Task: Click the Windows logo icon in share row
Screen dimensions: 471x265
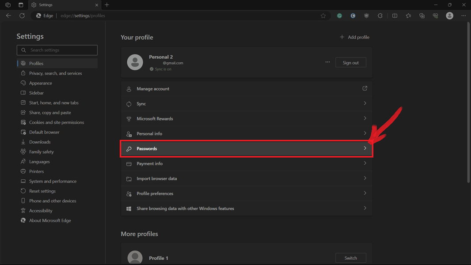Action: (129, 208)
